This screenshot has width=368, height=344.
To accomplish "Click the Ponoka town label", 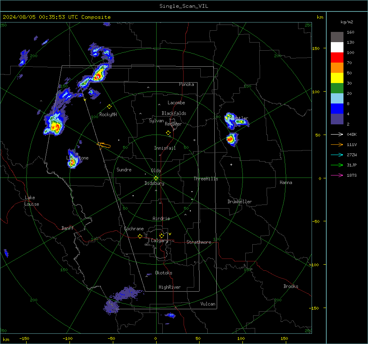I will click(186, 84).
